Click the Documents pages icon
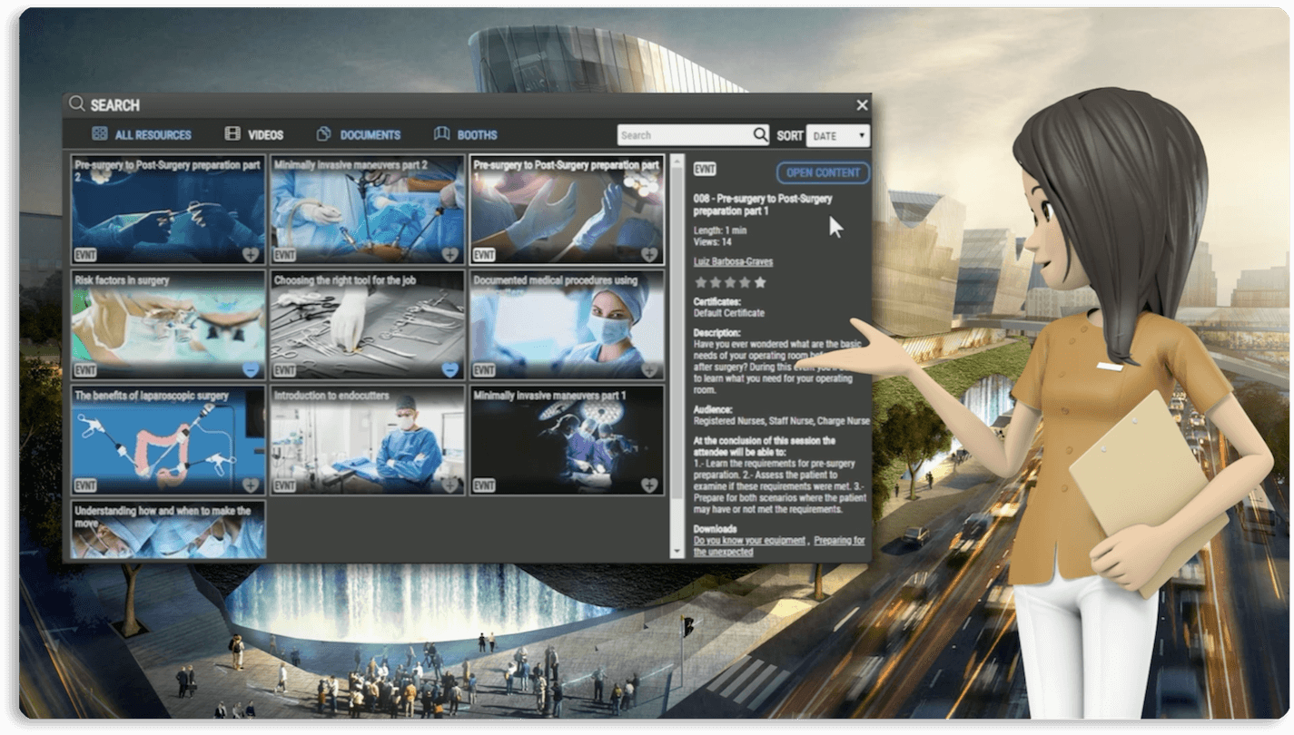 click(x=323, y=134)
